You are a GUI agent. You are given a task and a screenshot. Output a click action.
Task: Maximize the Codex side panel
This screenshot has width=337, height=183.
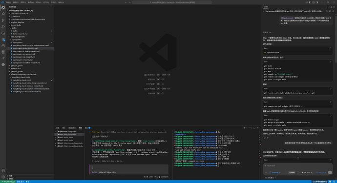click(x=331, y=7)
